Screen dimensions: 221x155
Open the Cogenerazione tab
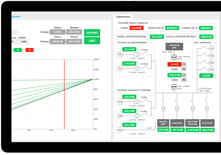pos(123,17)
